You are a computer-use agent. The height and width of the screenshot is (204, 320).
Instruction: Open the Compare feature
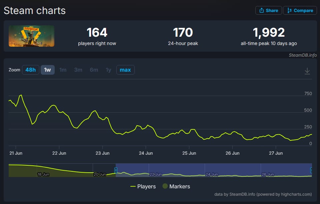(x=300, y=10)
